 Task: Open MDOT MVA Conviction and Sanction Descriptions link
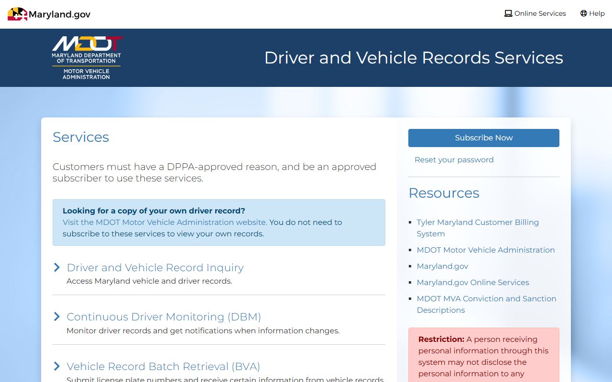click(486, 304)
